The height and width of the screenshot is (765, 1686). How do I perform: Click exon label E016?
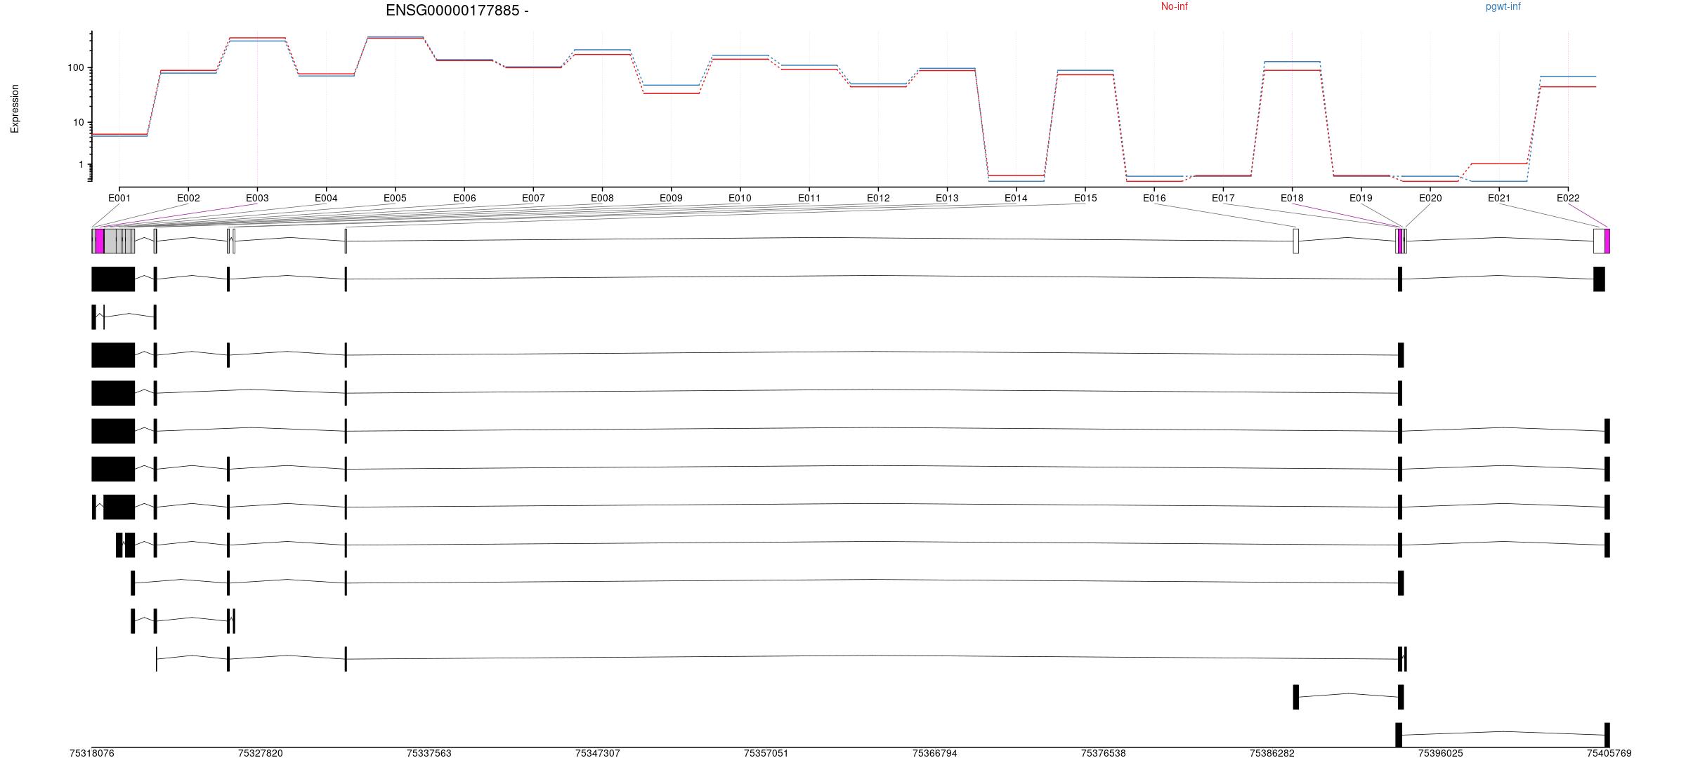1154,198
